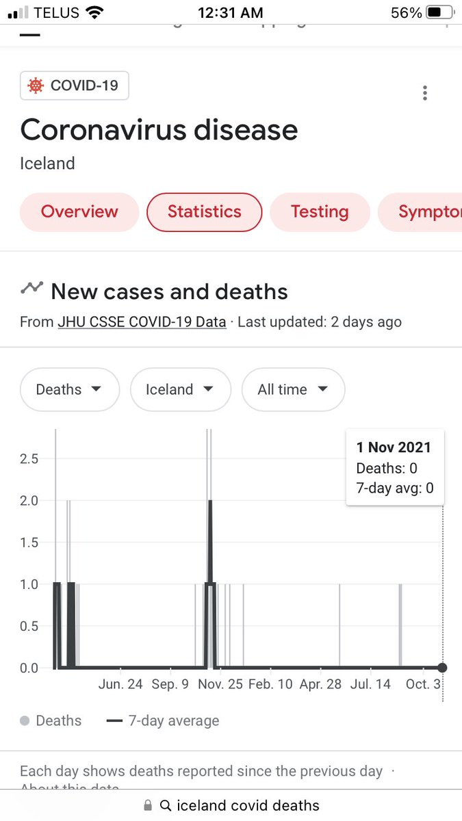Open the three-dot more options menu
The height and width of the screenshot is (821, 462).
tap(425, 93)
